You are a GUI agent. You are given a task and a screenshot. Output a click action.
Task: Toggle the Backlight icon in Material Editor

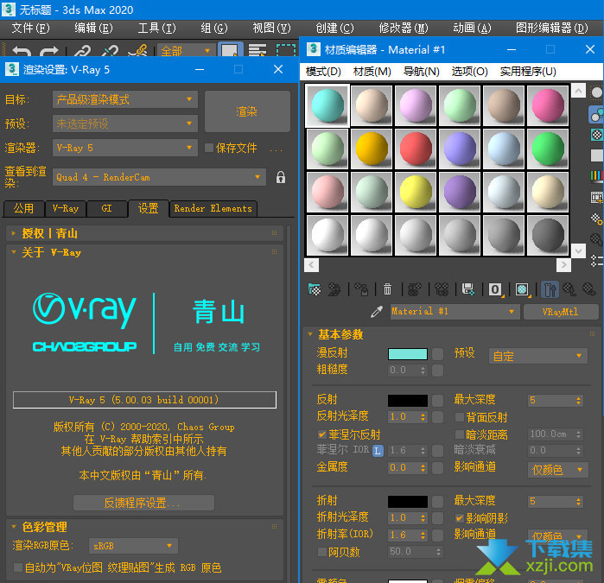tap(596, 115)
